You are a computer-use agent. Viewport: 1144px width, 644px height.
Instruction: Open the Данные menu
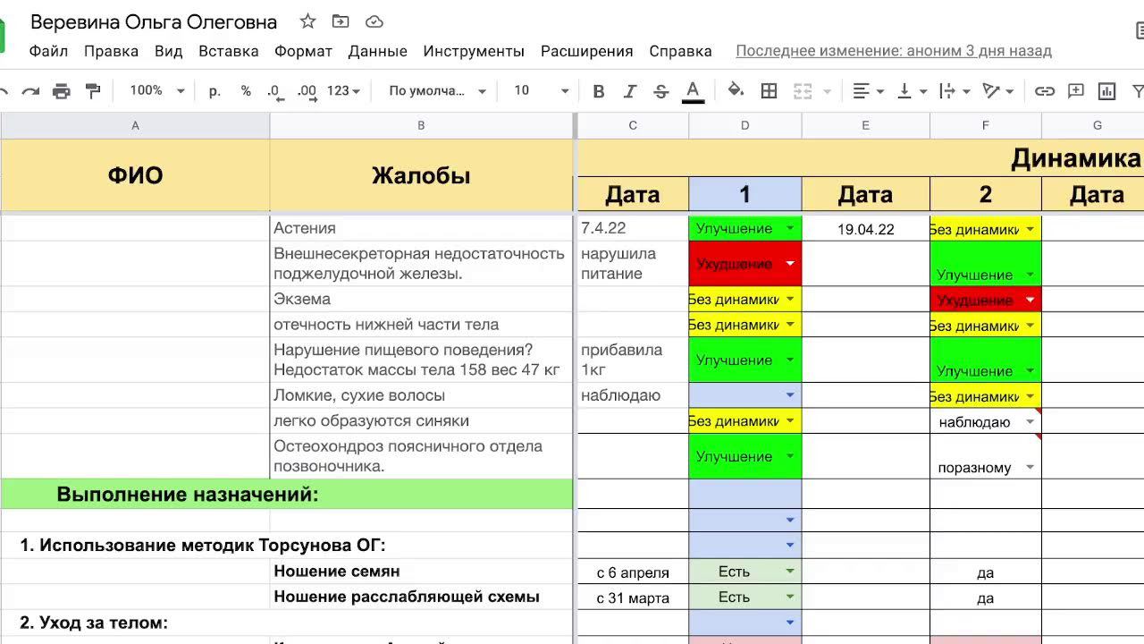click(x=377, y=51)
